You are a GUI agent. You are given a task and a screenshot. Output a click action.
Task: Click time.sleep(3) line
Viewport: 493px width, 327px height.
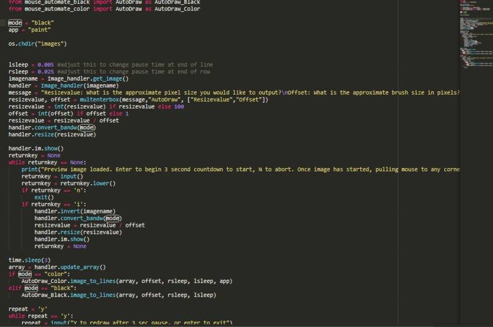29,260
